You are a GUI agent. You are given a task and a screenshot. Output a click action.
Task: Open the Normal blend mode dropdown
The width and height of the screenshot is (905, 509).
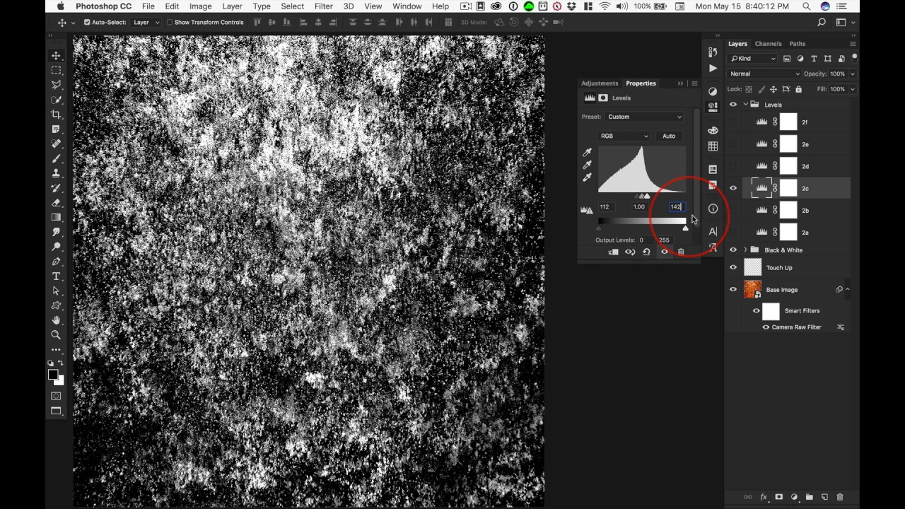[x=764, y=74]
